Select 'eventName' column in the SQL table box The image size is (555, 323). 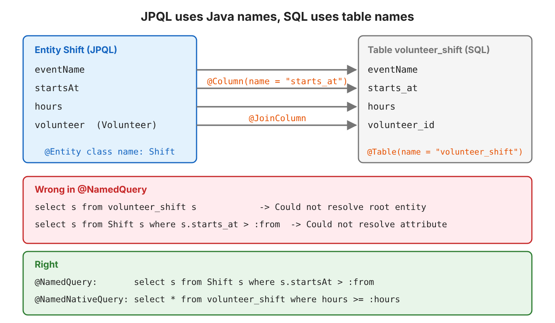point(393,70)
